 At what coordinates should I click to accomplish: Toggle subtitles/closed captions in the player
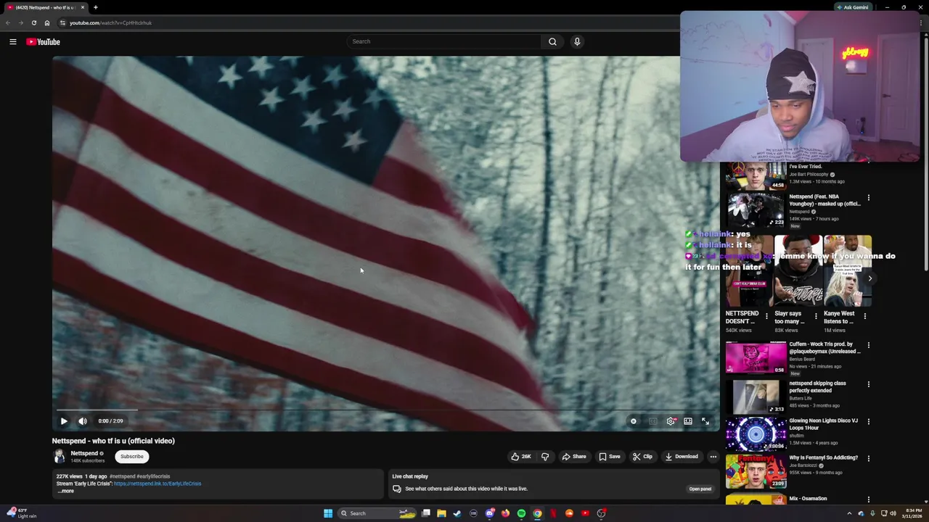point(652,421)
